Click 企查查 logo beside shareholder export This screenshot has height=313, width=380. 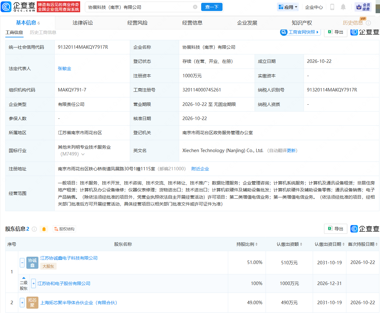click(365, 229)
